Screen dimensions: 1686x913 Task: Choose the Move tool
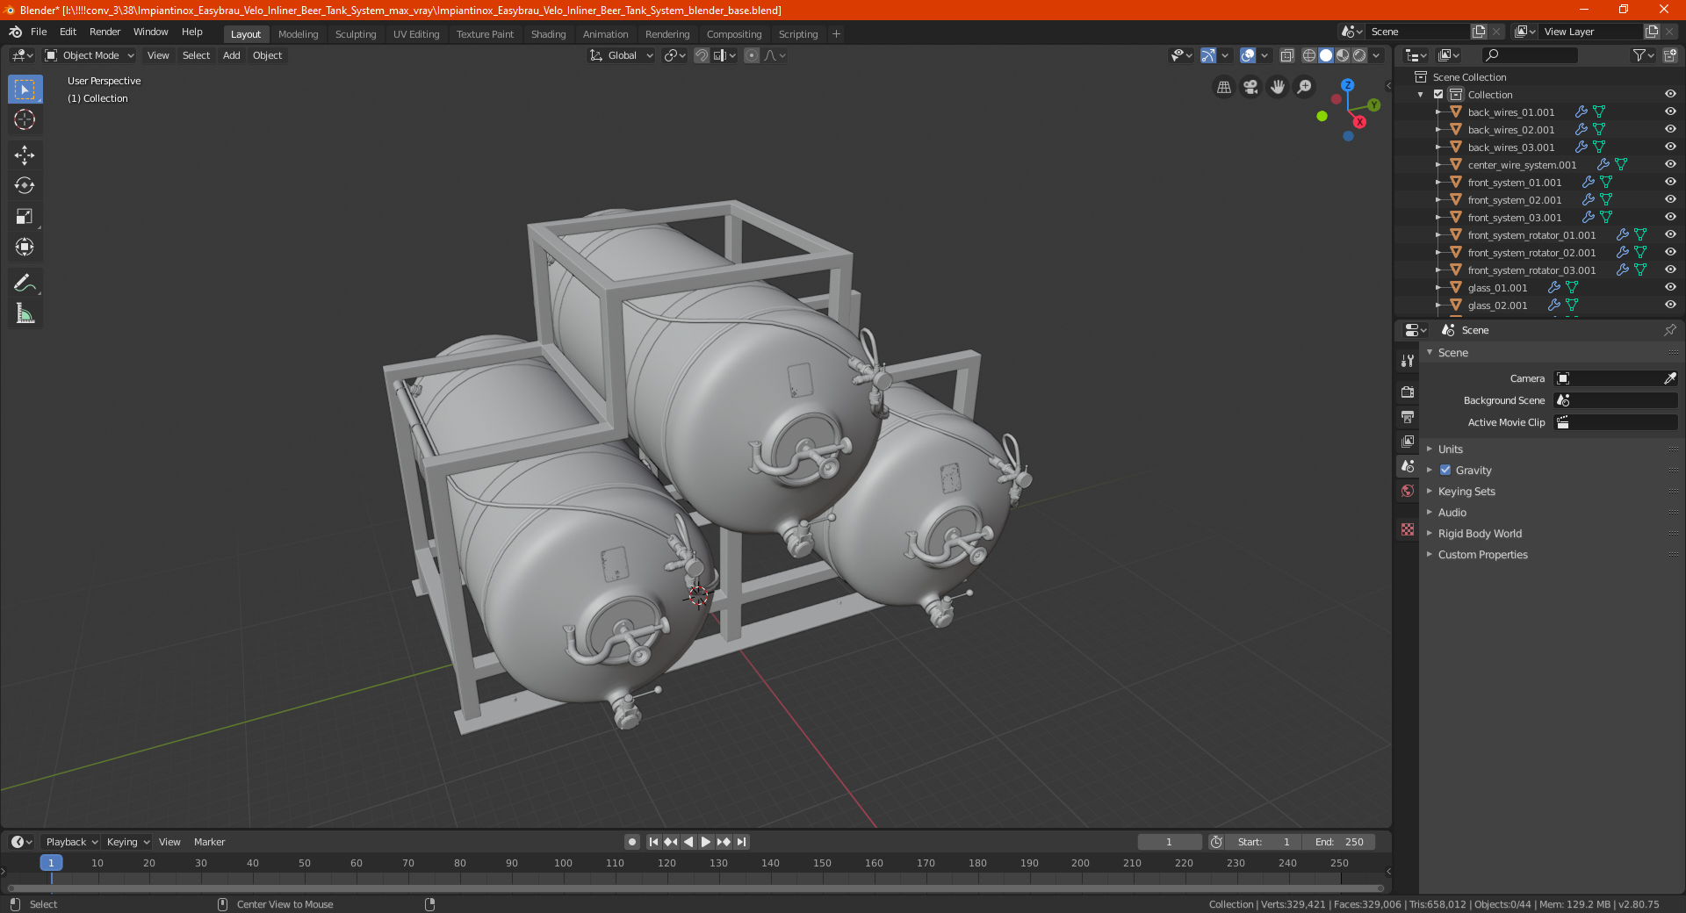pos(25,155)
